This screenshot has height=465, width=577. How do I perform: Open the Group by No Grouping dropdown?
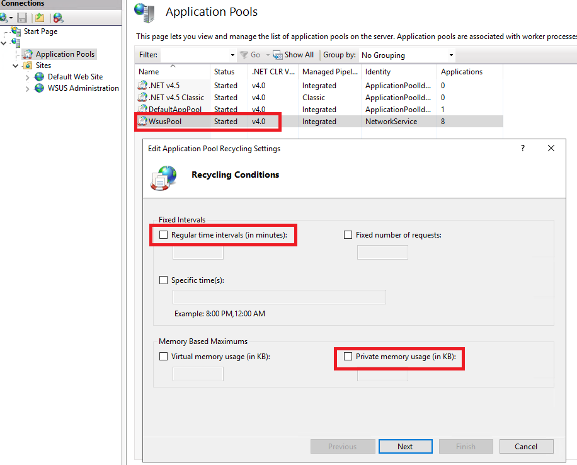click(x=407, y=55)
